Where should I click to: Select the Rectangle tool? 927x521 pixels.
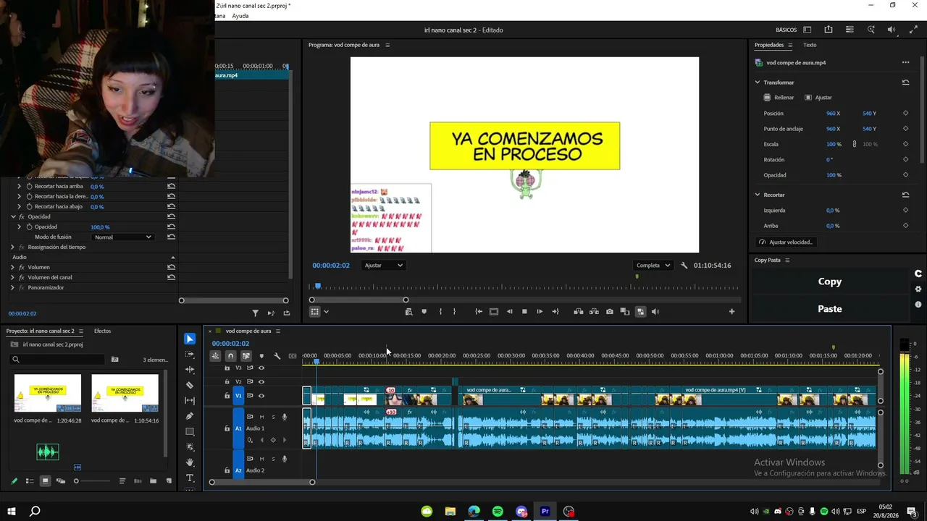190,431
